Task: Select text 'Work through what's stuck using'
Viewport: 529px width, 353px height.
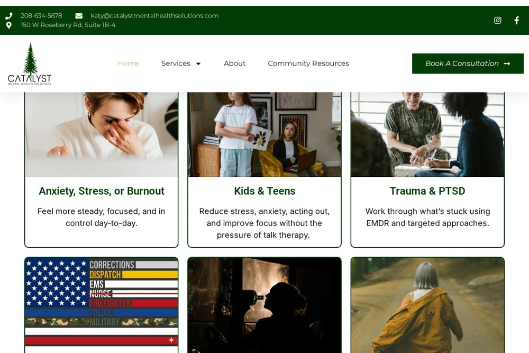Action: [427, 211]
